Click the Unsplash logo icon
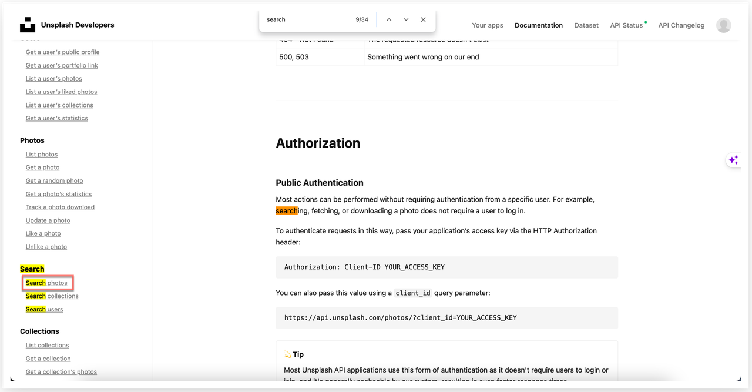Image resolution: width=752 pixels, height=392 pixels. click(x=28, y=25)
